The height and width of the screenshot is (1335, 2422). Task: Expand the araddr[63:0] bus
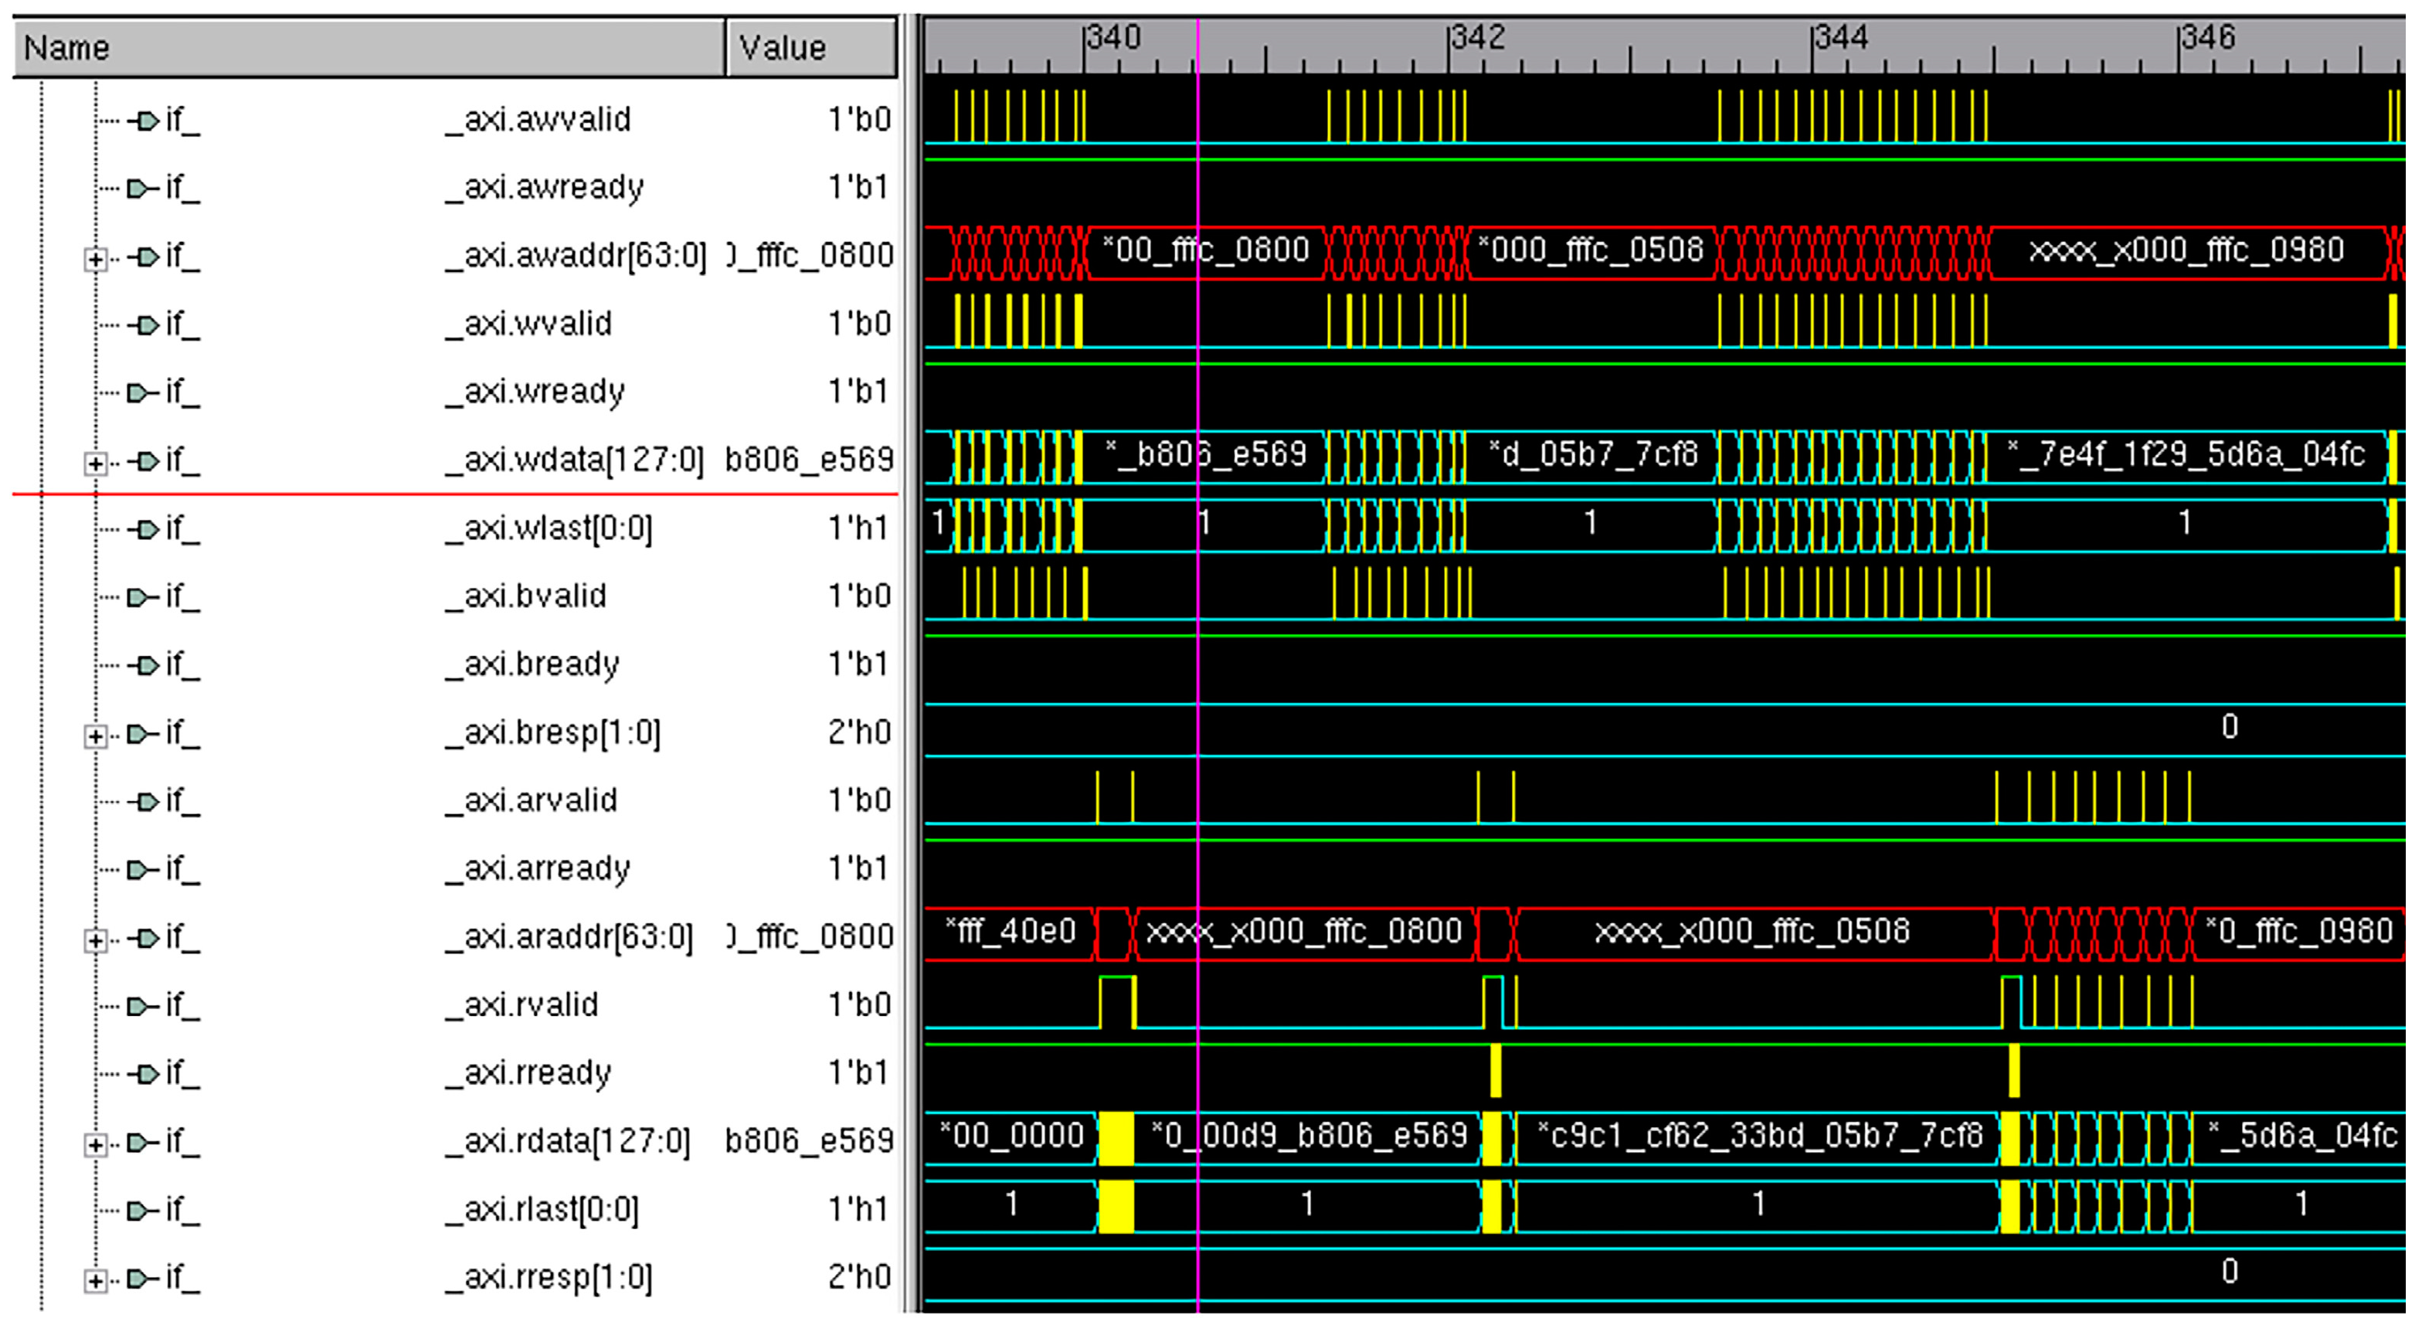94,939
